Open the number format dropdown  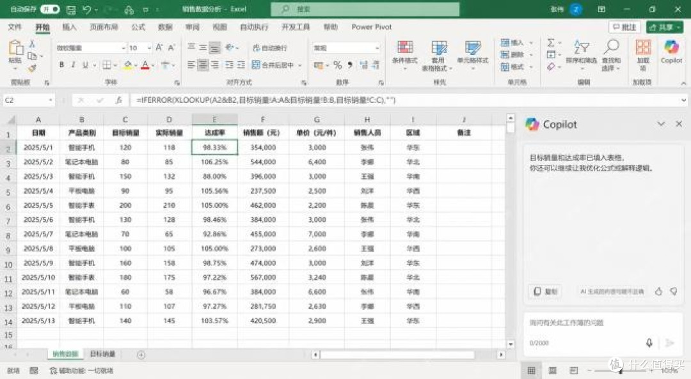click(x=377, y=47)
